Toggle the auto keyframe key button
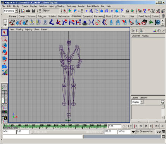The height and width of the screenshot is (144, 166). point(158,132)
